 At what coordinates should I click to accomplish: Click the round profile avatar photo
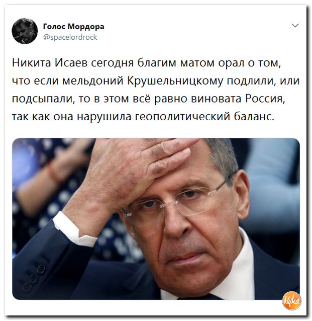pyautogui.click(x=25, y=31)
